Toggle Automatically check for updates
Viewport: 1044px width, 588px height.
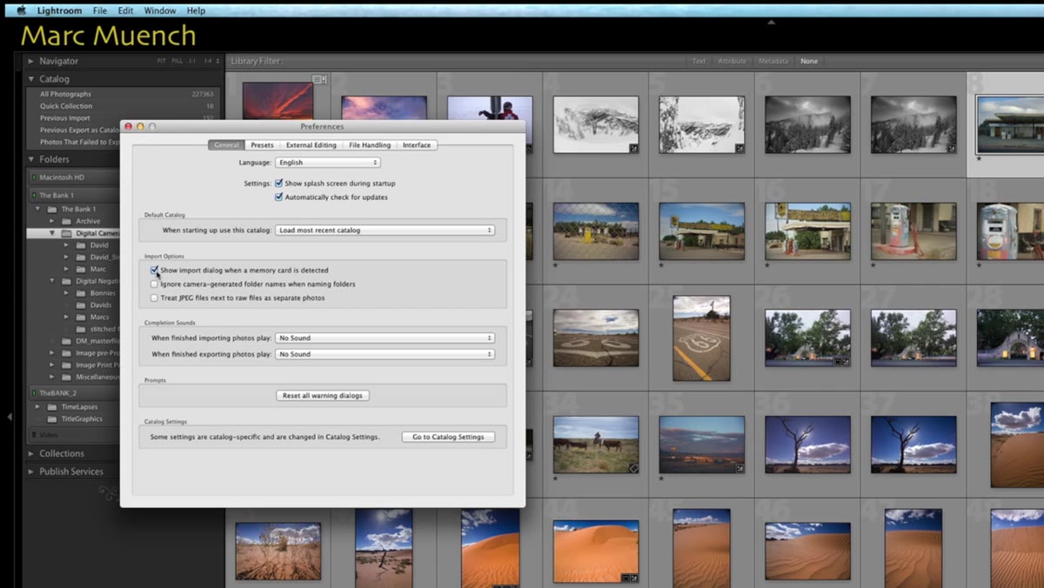[278, 197]
